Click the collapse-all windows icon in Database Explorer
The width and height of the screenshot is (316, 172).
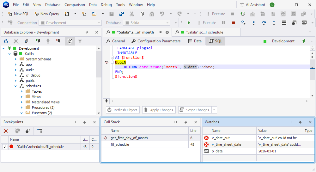tap(27, 41)
